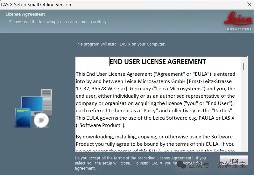Click the 'This program will install LAS X' text

point(120,44)
